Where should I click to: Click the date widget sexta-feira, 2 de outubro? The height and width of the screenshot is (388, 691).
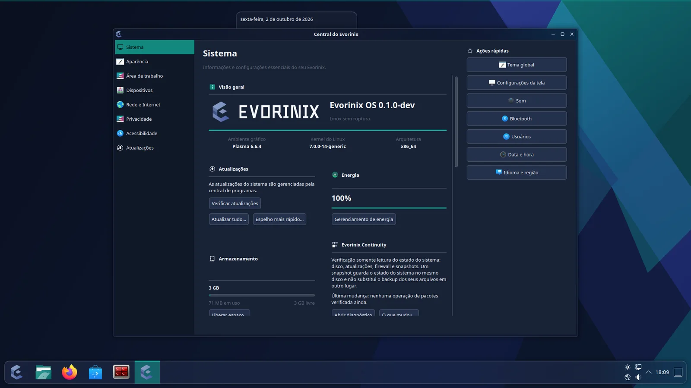point(276,19)
